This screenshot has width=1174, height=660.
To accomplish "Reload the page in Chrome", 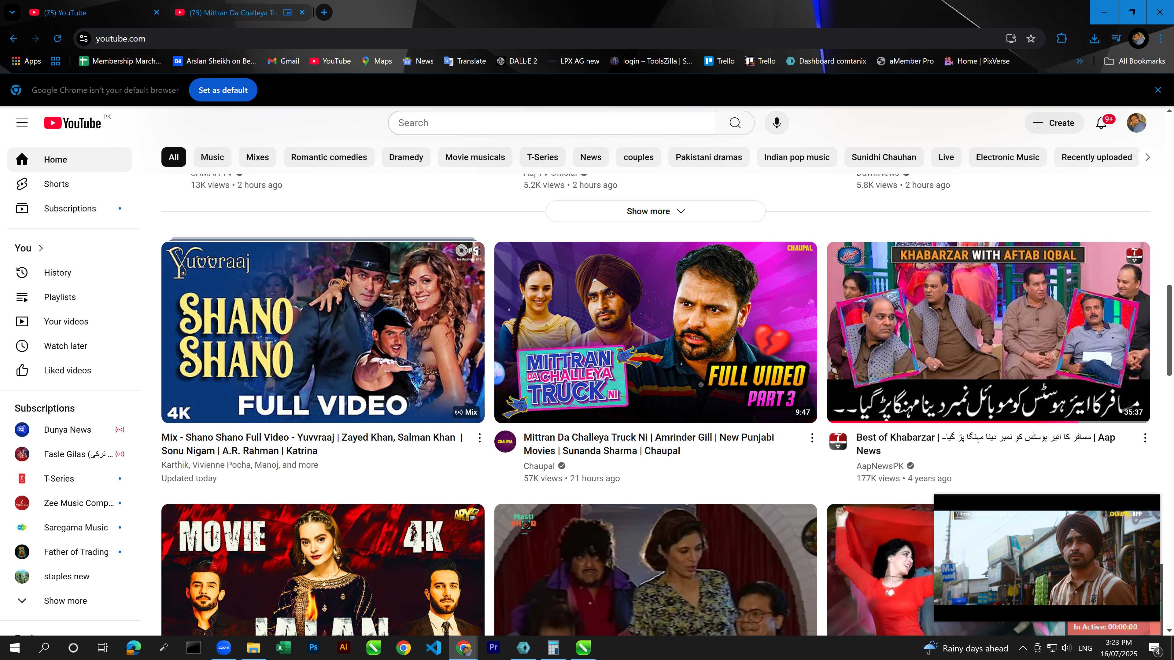I will [x=57, y=39].
